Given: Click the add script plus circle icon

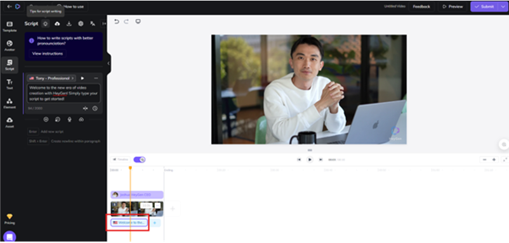Looking at the screenshot, I should (x=46, y=120).
